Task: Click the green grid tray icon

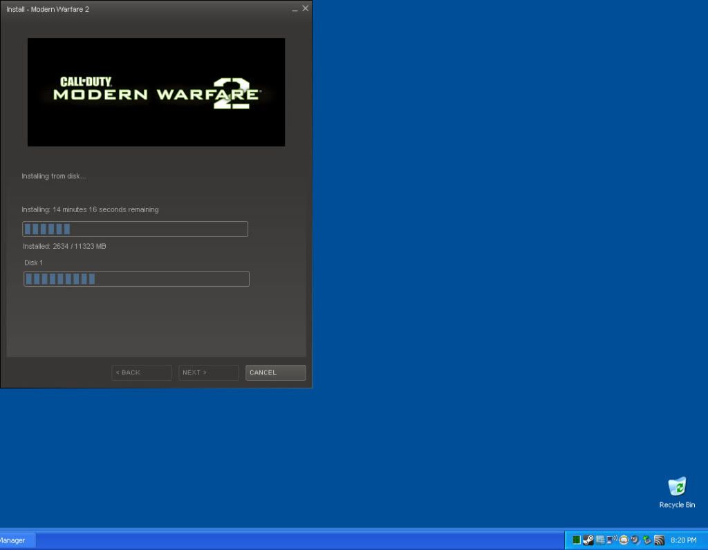Action: (576, 540)
